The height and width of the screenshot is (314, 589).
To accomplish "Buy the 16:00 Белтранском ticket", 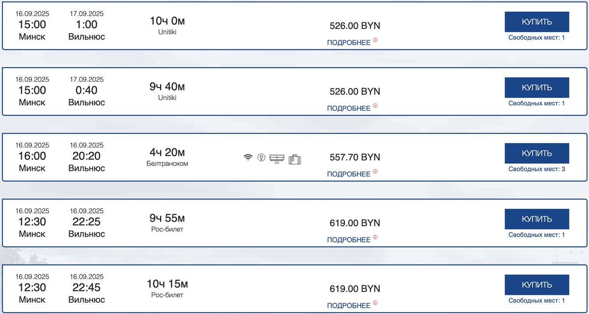I will click(536, 153).
